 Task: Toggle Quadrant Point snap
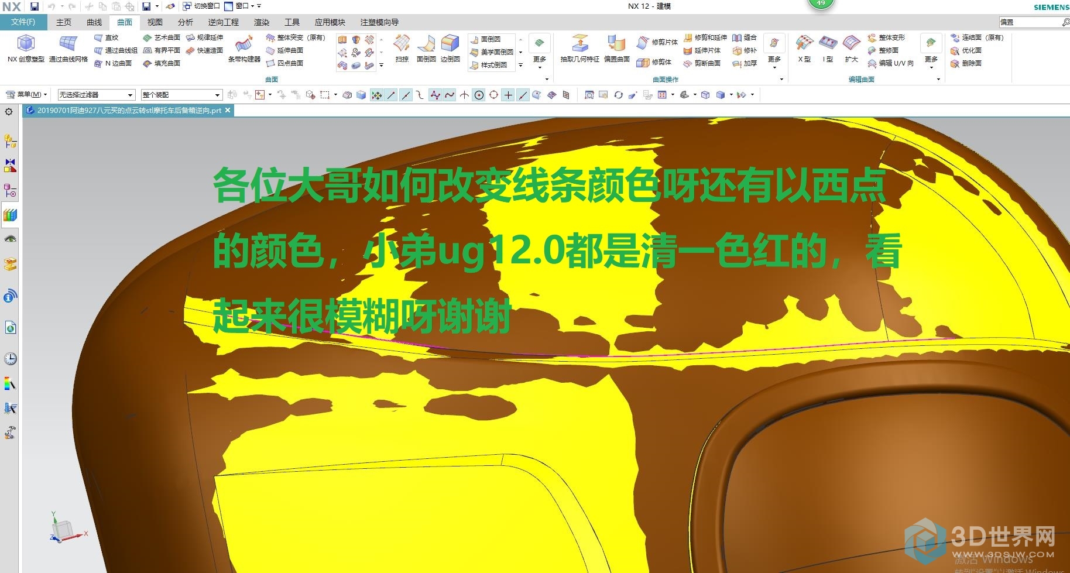pos(493,95)
